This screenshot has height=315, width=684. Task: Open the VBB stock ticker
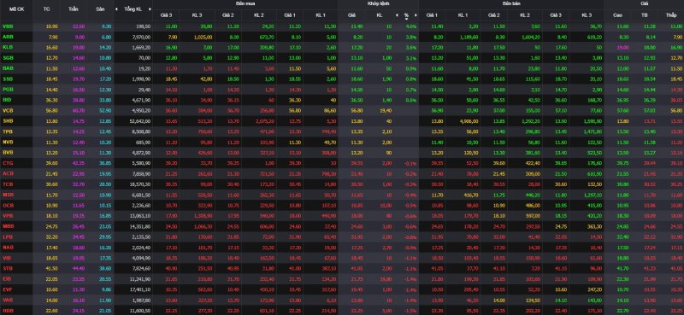(8, 26)
